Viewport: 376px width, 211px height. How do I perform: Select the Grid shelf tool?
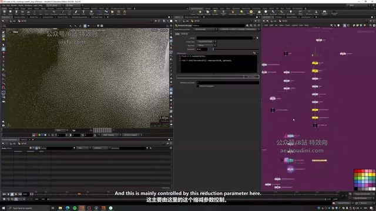28,12
